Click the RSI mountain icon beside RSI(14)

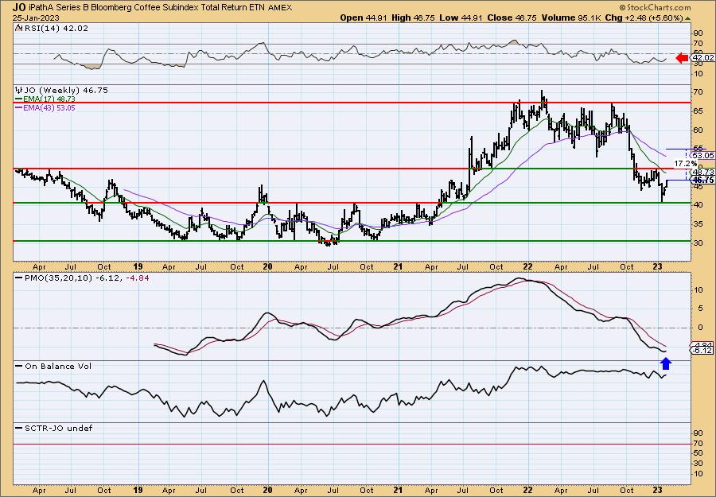[x=18, y=29]
